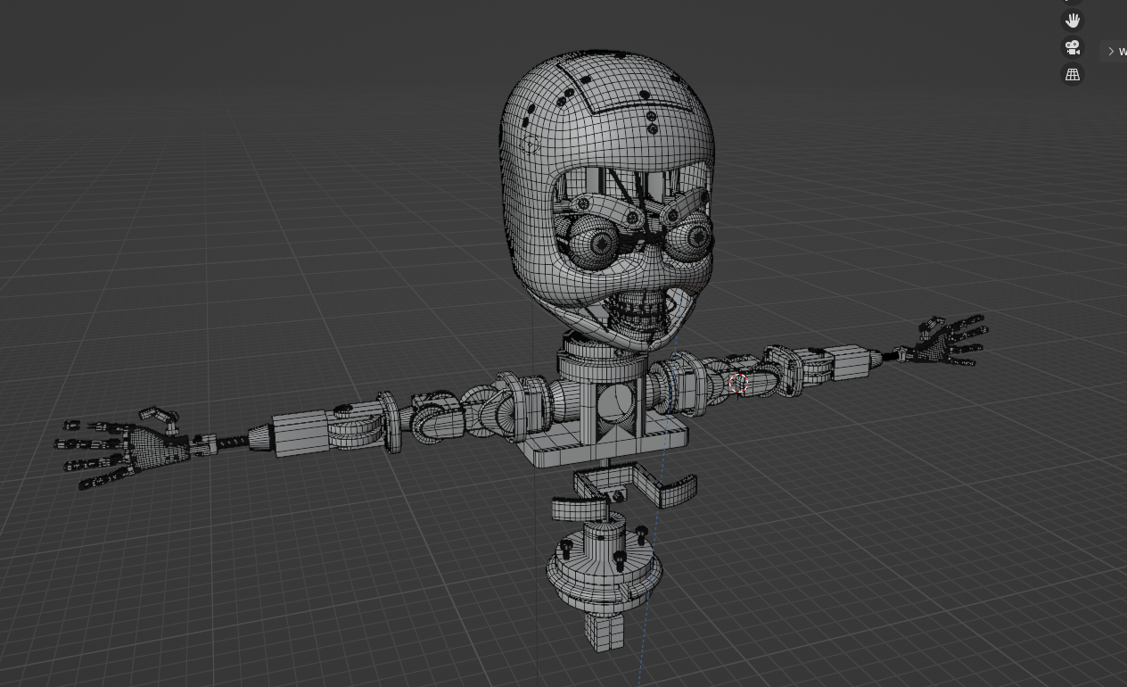Select the round pedestal base under the torso
The image size is (1127, 687).
604,570
